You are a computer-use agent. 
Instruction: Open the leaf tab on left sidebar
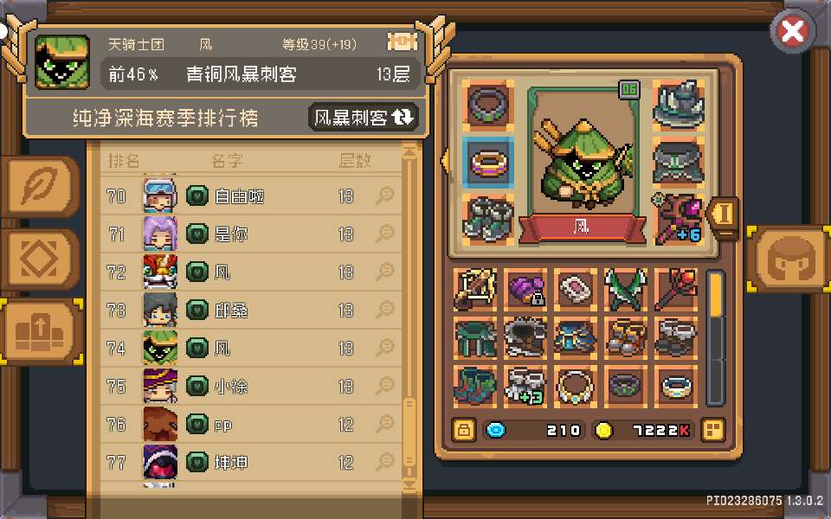[41, 187]
